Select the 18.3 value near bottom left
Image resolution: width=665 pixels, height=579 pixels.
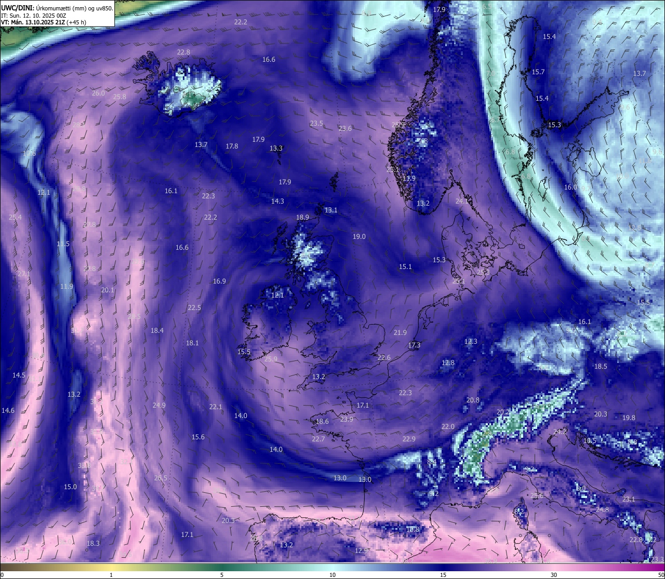[93, 544]
